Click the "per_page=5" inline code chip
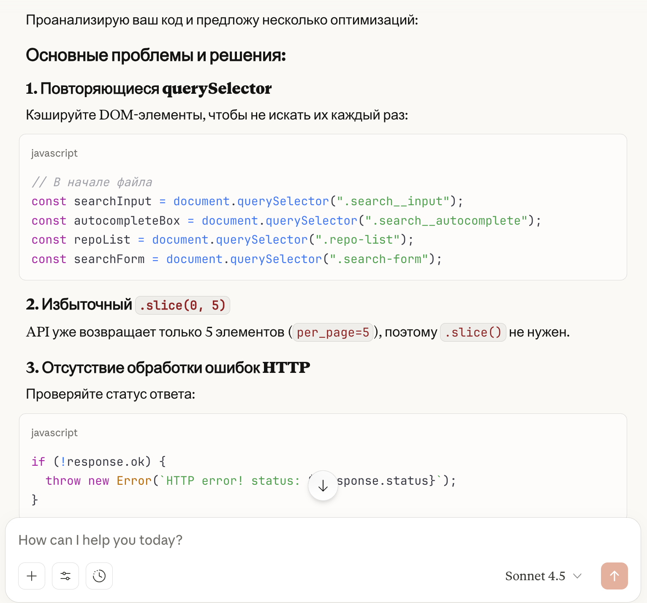This screenshot has width=647, height=603. click(333, 332)
